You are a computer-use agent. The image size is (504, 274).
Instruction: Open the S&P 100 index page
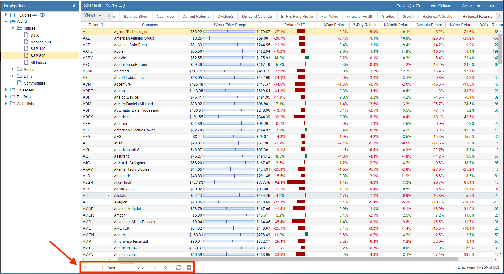point(38,49)
